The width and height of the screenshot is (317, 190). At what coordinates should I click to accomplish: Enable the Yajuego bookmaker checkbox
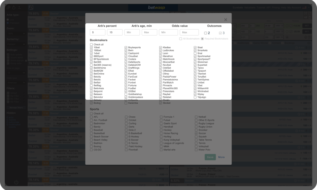(x=195, y=97)
